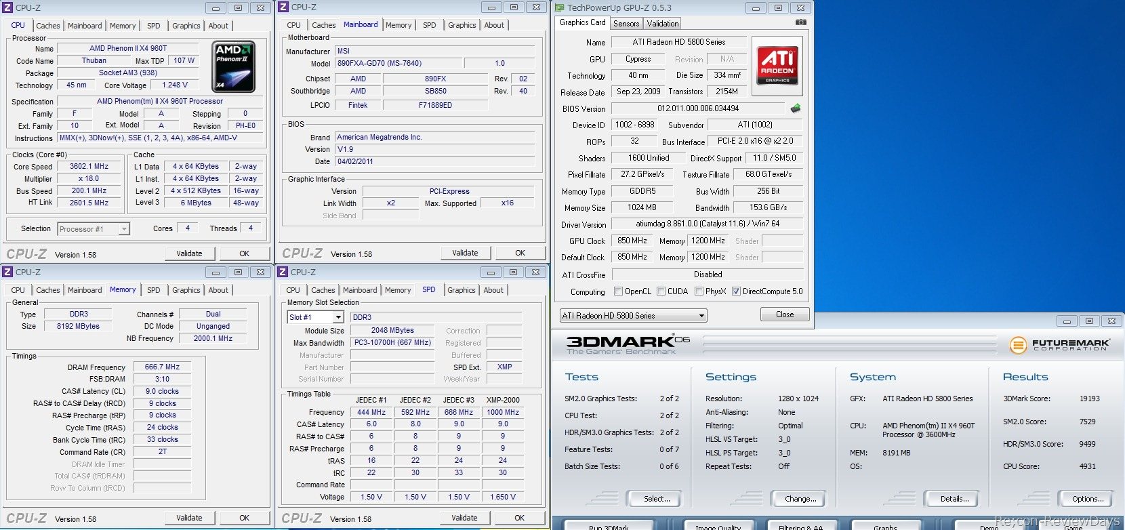Click the ATI Radeon logo image
This screenshot has width=1125, height=530.
pyautogui.click(x=777, y=66)
